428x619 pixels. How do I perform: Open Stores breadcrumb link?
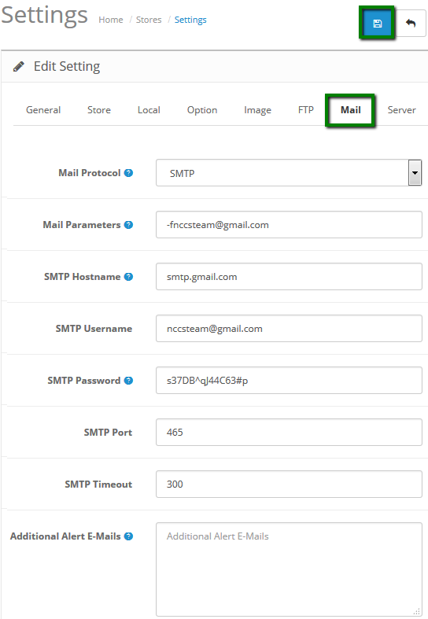point(149,20)
